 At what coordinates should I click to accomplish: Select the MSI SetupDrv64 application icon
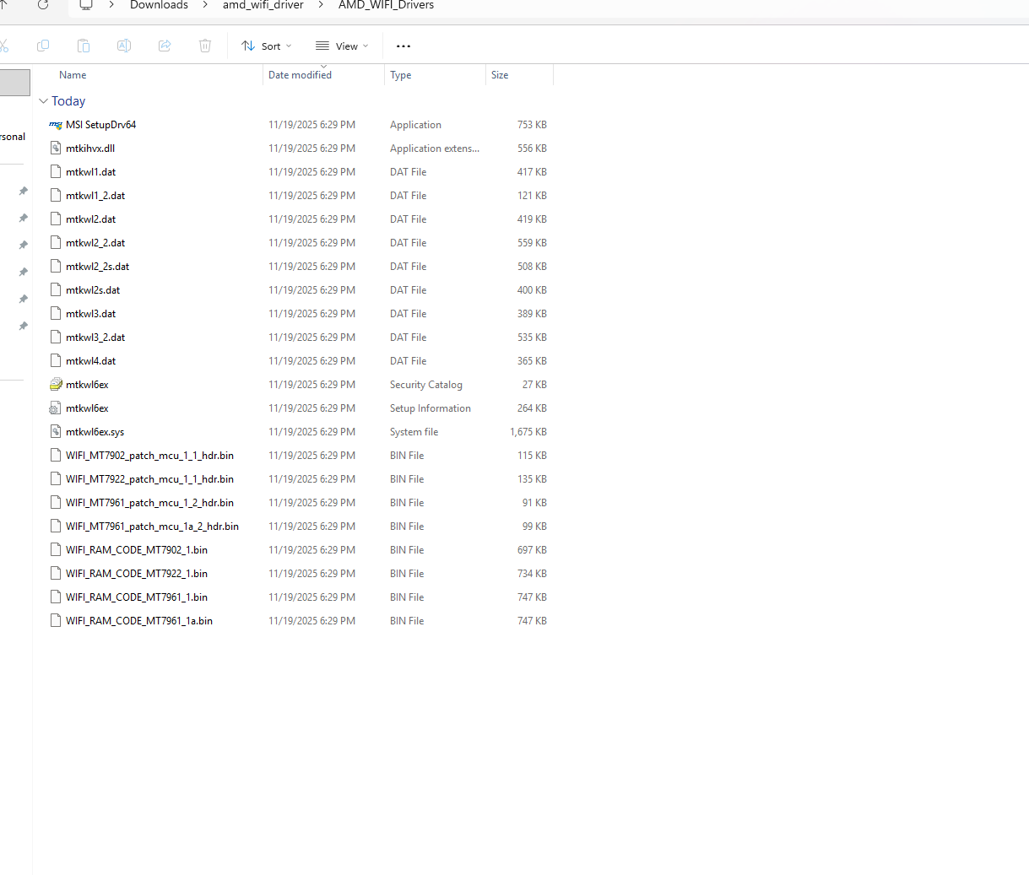coord(56,125)
